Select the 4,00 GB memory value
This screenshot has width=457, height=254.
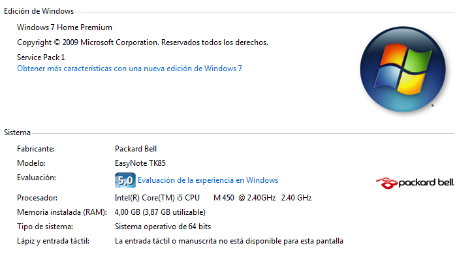[x=160, y=212]
